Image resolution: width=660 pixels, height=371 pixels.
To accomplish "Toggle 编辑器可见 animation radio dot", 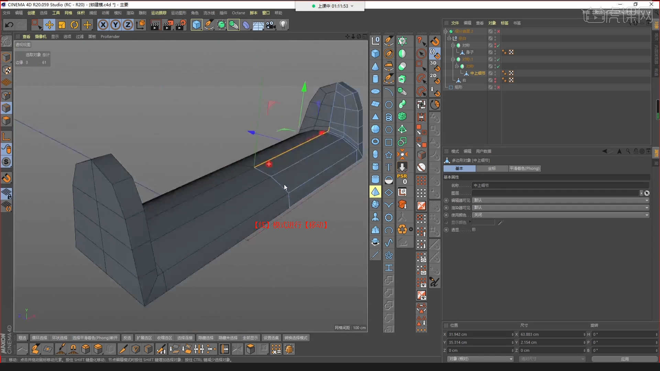I will click(x=446, y=200).
